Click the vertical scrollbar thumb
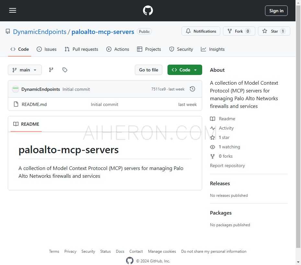301x265 pixels. (298, 126)
